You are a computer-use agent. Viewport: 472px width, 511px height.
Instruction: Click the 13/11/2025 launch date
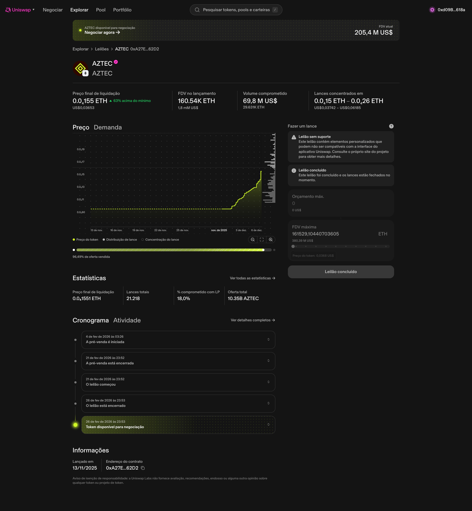pyautogui.click(x=85, y=468)
